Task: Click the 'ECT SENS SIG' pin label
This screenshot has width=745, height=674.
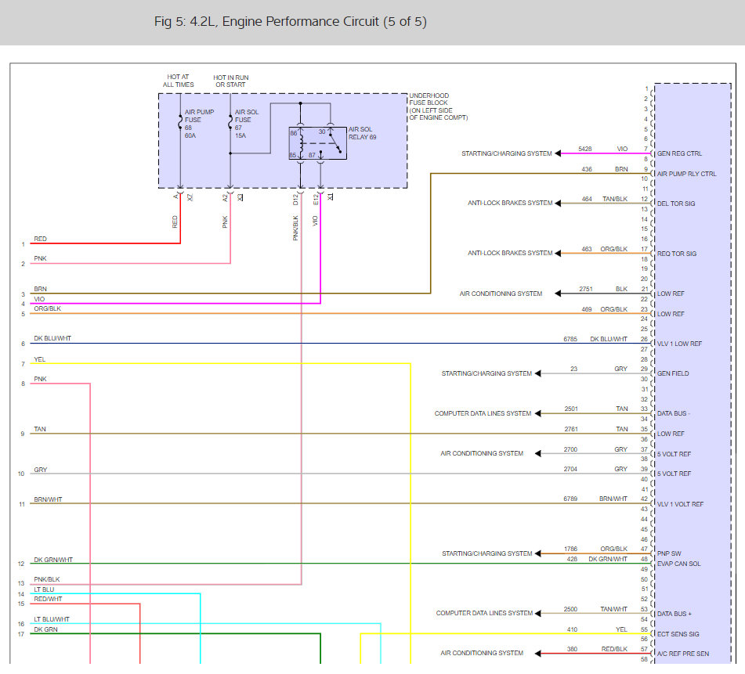Action: pyautogui.click(x=678, y=633)
